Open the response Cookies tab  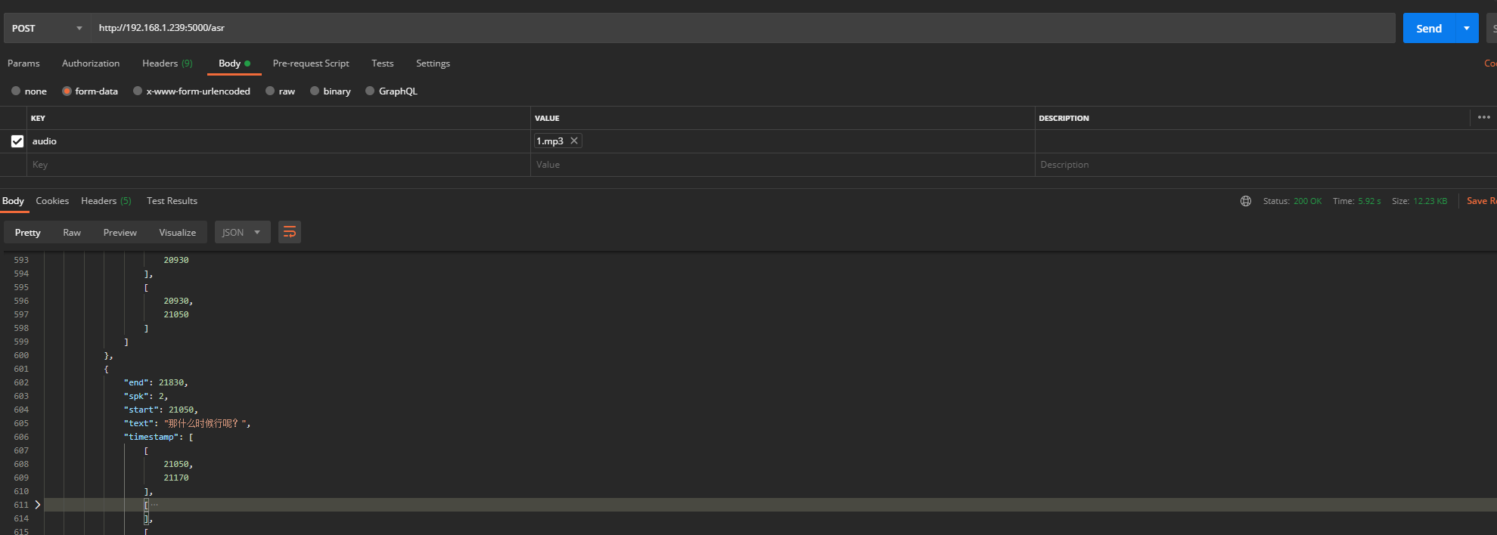pos(52,201)
